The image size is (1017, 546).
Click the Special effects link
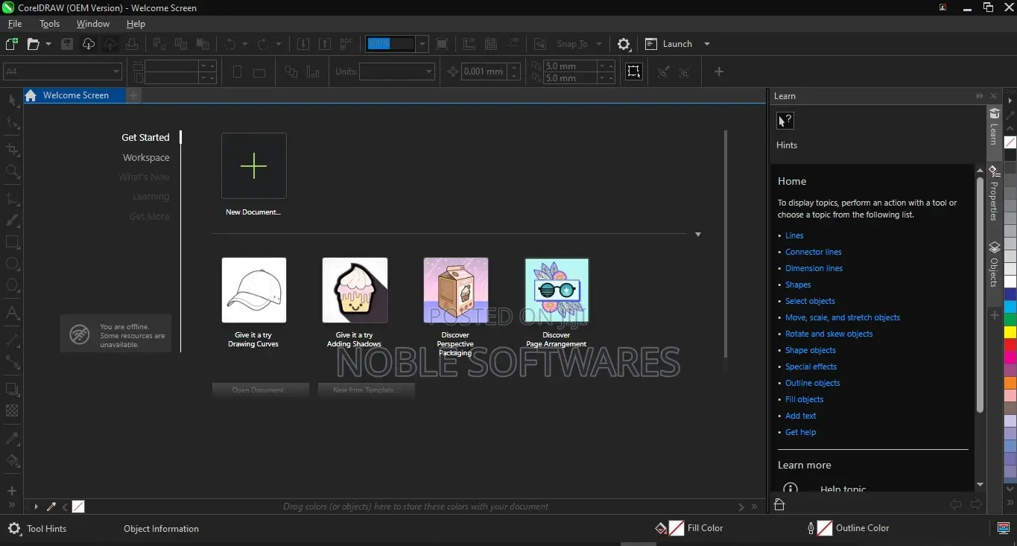[811, 366]
